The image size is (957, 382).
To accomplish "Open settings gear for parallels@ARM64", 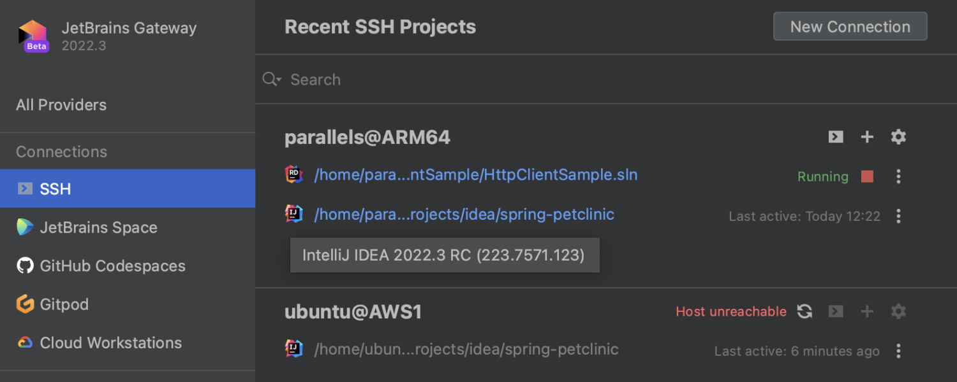I will 898,137.
